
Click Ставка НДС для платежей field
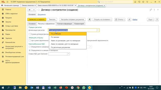(x=58, y=54)
